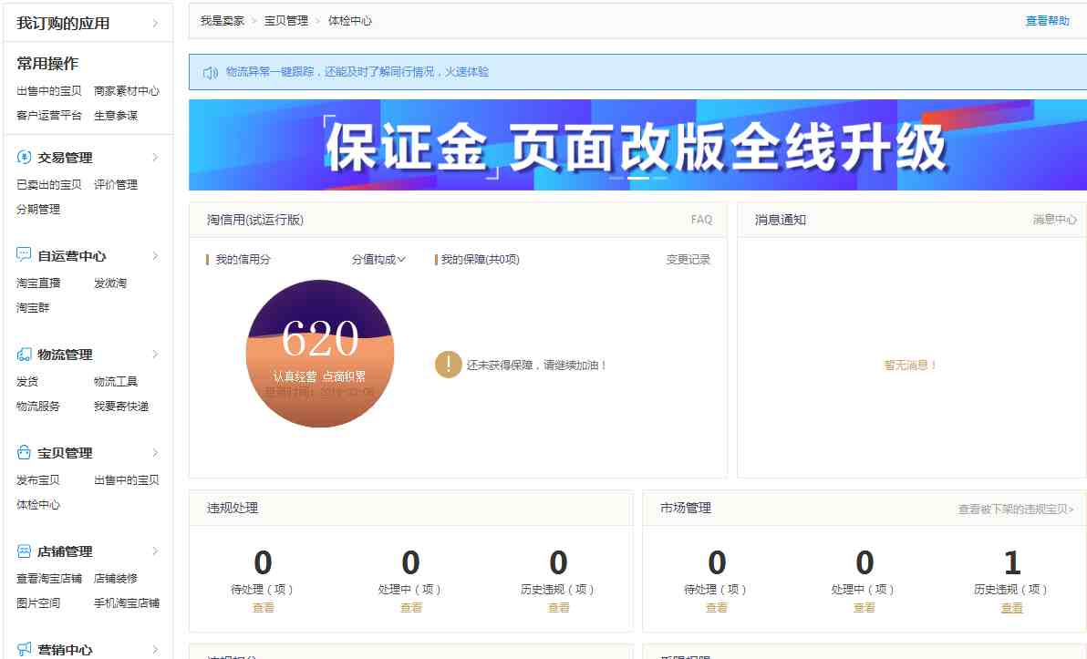Image resolution: width=1087 pixels, height=659 pixels.
Task: Click the speaker icon in the notice bar
Action: [x=211, y=72]
